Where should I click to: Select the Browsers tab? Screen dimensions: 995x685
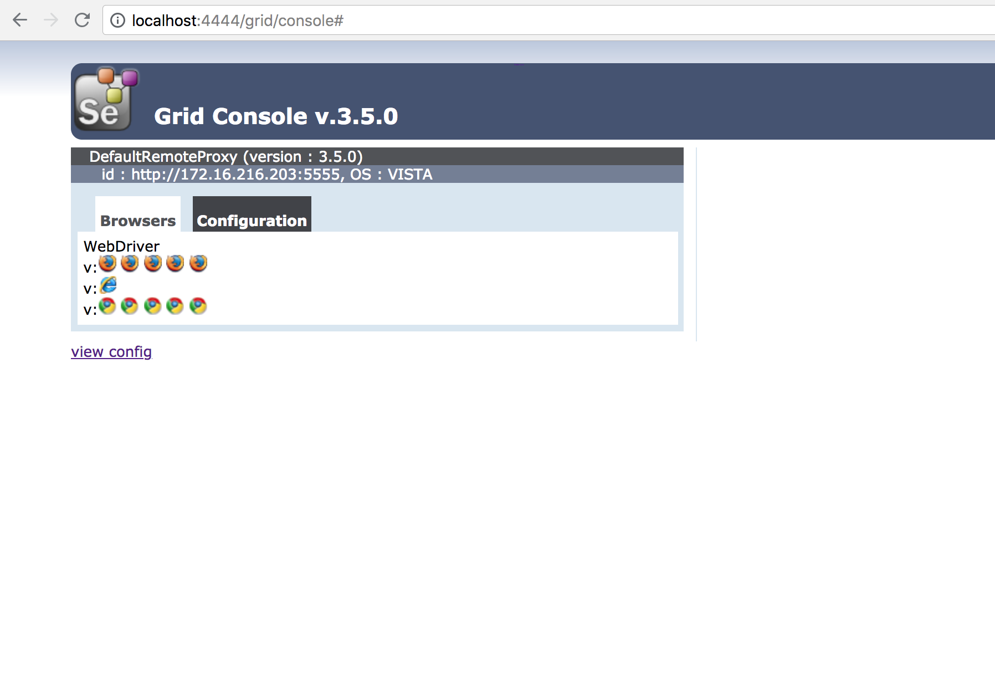tap(138, 214)
